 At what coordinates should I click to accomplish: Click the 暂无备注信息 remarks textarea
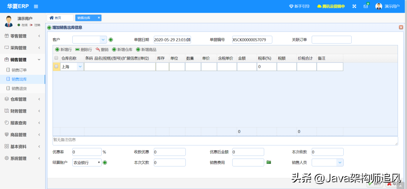click(225, 141)
